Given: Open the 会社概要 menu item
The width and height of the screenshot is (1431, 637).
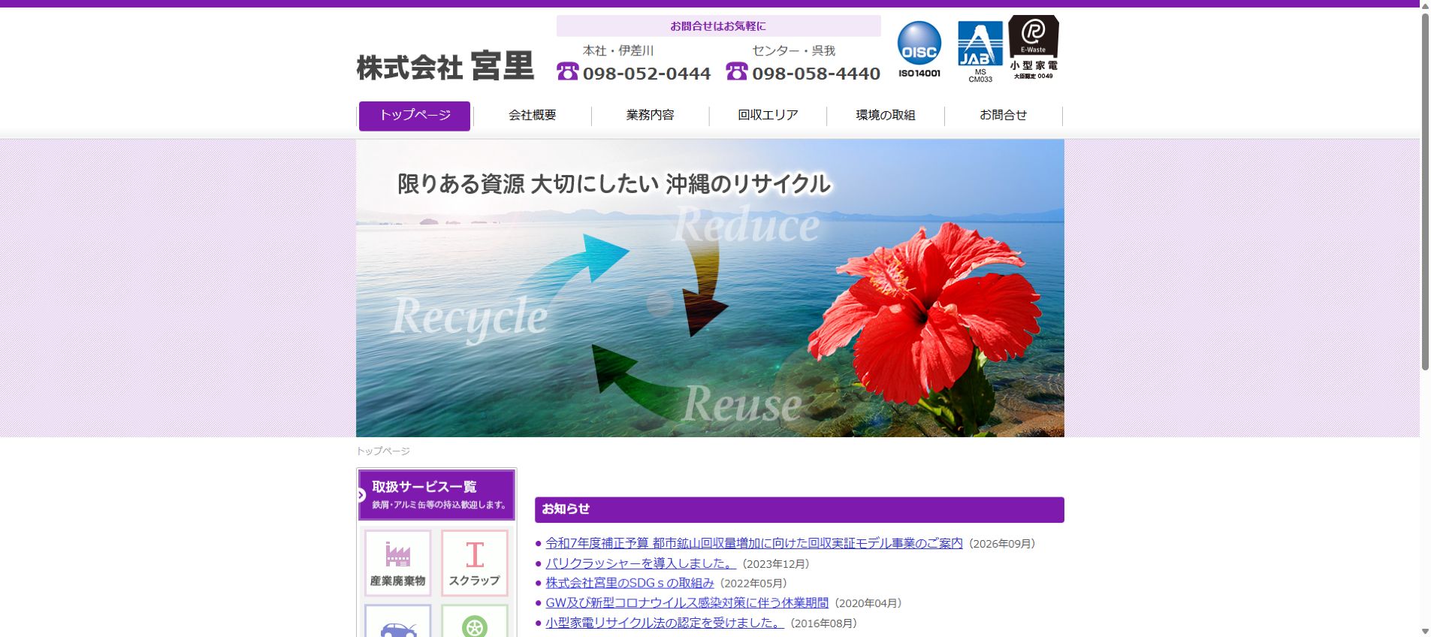Looking at the screenshot, I should click(x=533, y=116).
